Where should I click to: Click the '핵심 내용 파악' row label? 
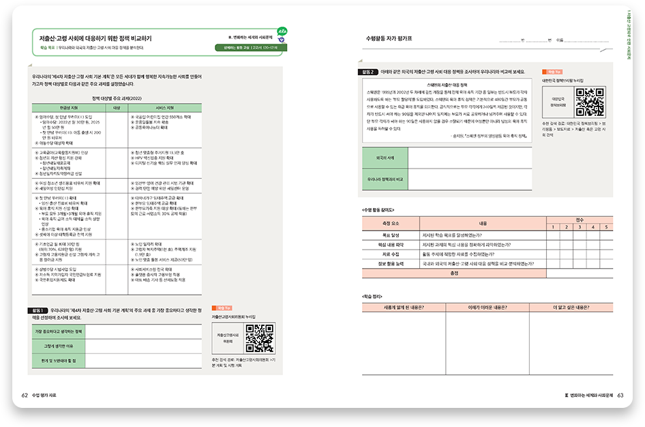pyautogui.click(x=391, y=245)
